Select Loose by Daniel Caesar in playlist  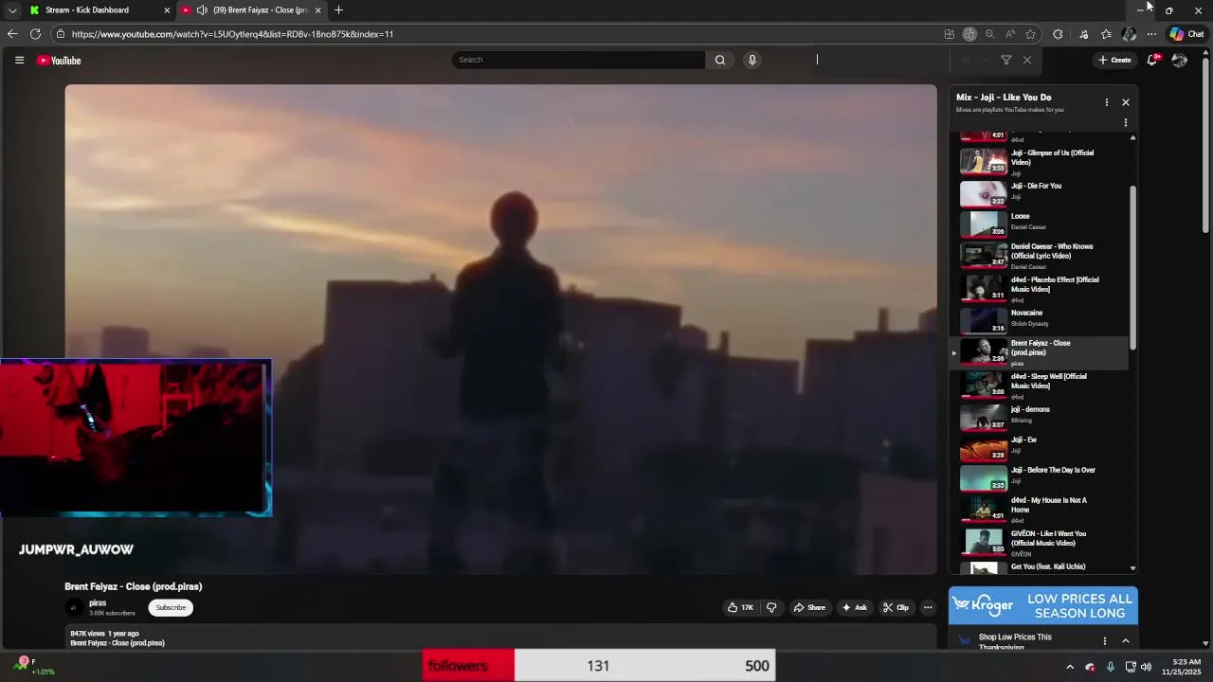[x=1040, y=224]
